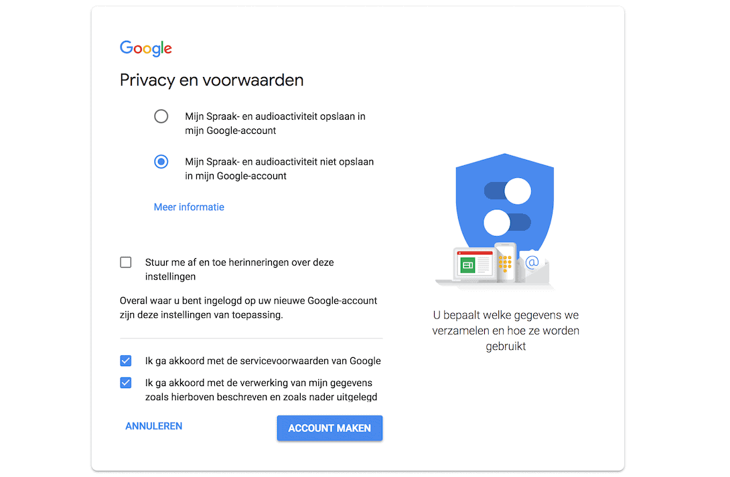
Task: Click the servicevoorwaarden agreement label text
Action: tap(264, 361)
